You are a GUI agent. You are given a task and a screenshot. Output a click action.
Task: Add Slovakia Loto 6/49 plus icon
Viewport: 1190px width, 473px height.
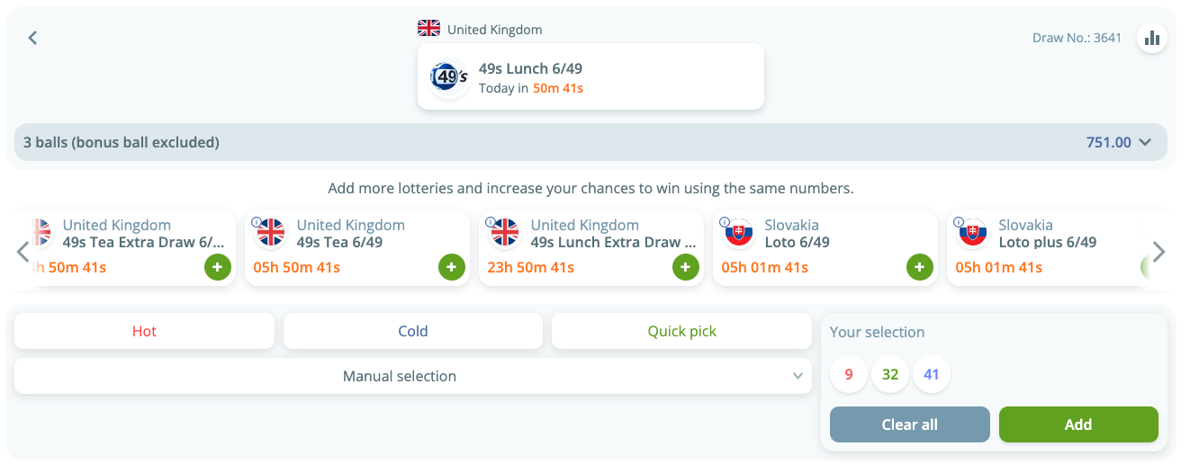click(x=919, y=267)
